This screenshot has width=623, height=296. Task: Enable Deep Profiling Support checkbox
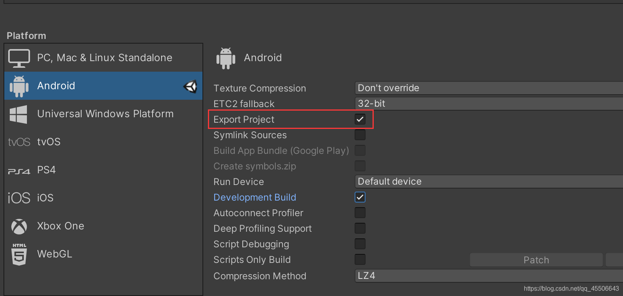[360, 228]
